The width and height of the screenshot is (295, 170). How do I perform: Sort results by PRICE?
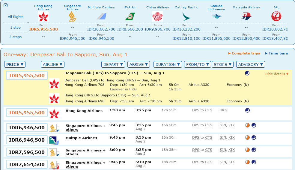click(x=15, y=64)
